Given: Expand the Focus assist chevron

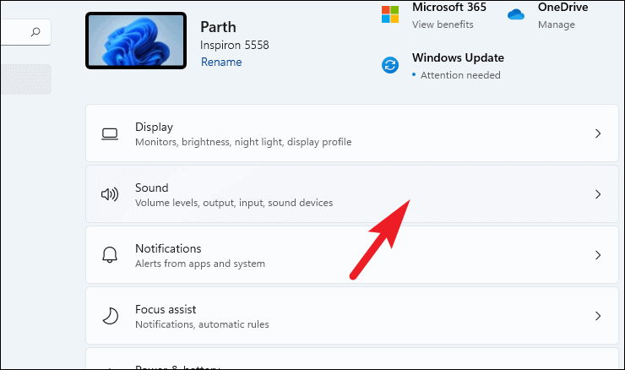Looking at the screenshot, I should pos(598,316).
